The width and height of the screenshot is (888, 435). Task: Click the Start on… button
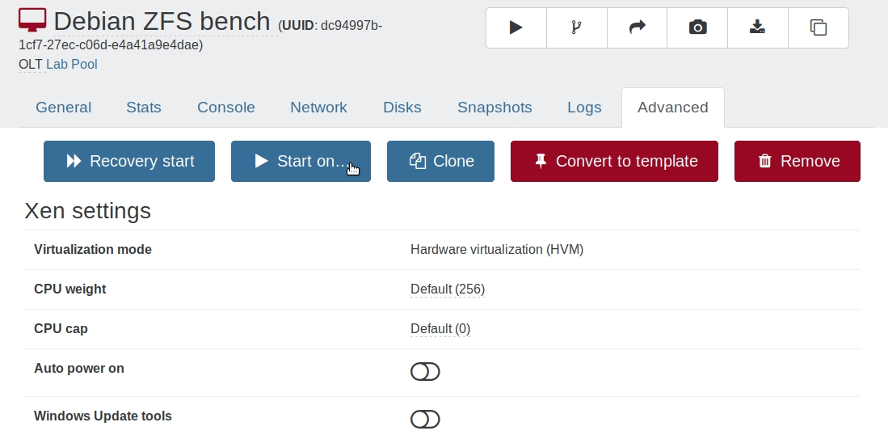301,162
